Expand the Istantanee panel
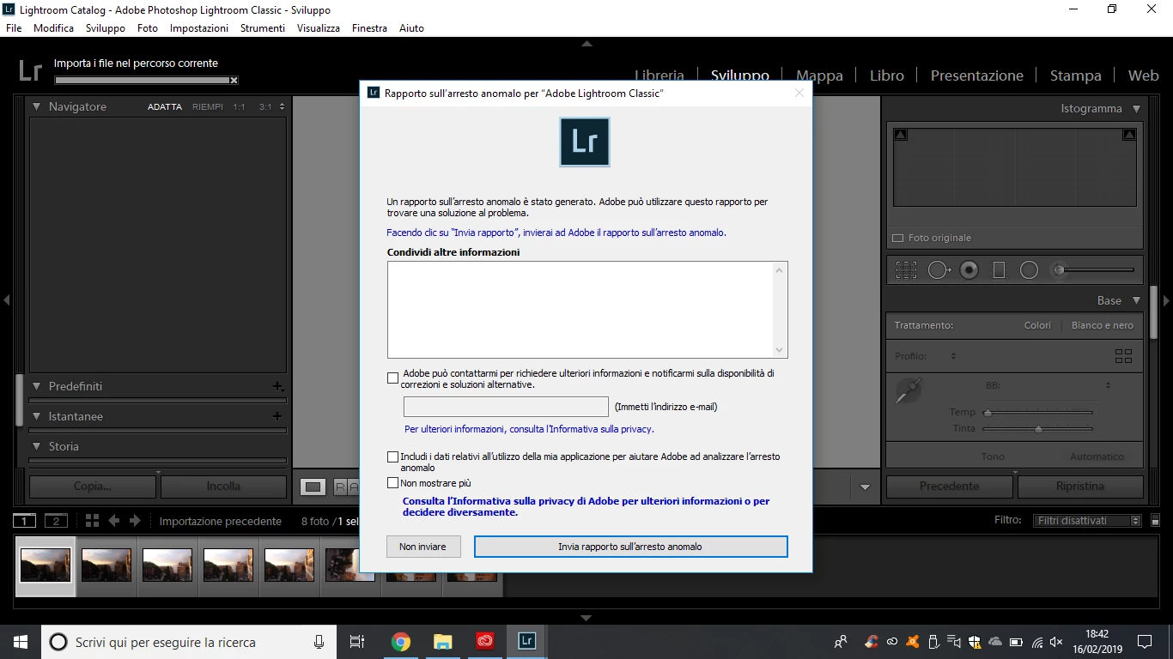Viewport: 1173px width, 659px height. [37, 416]
